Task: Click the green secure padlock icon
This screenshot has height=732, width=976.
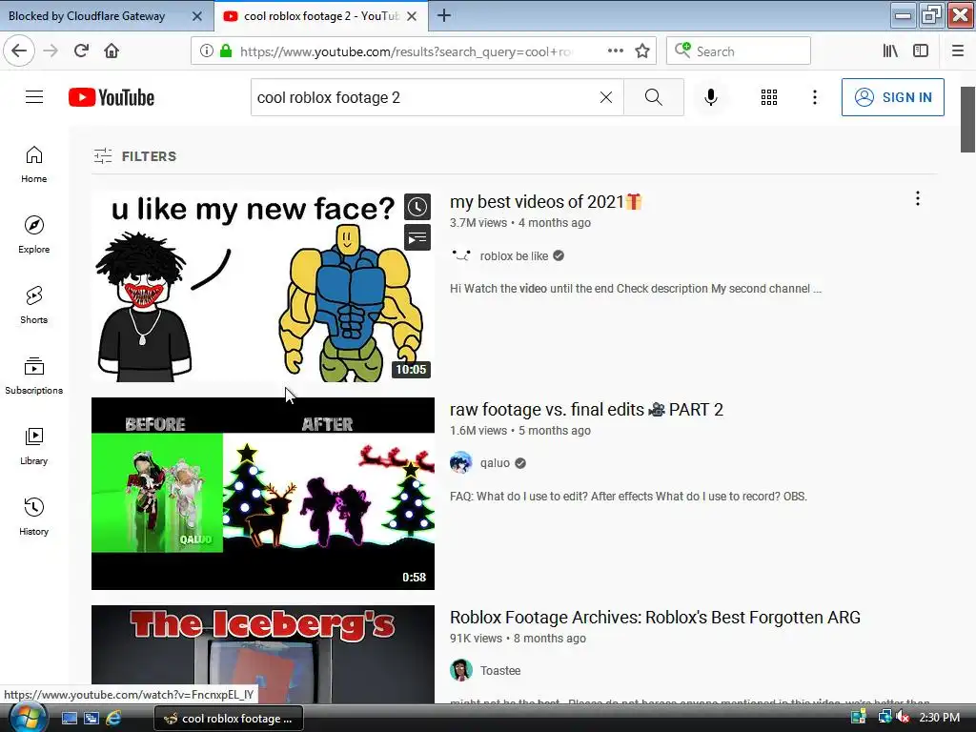Action: pyautogui.click(x=226, y=51)
